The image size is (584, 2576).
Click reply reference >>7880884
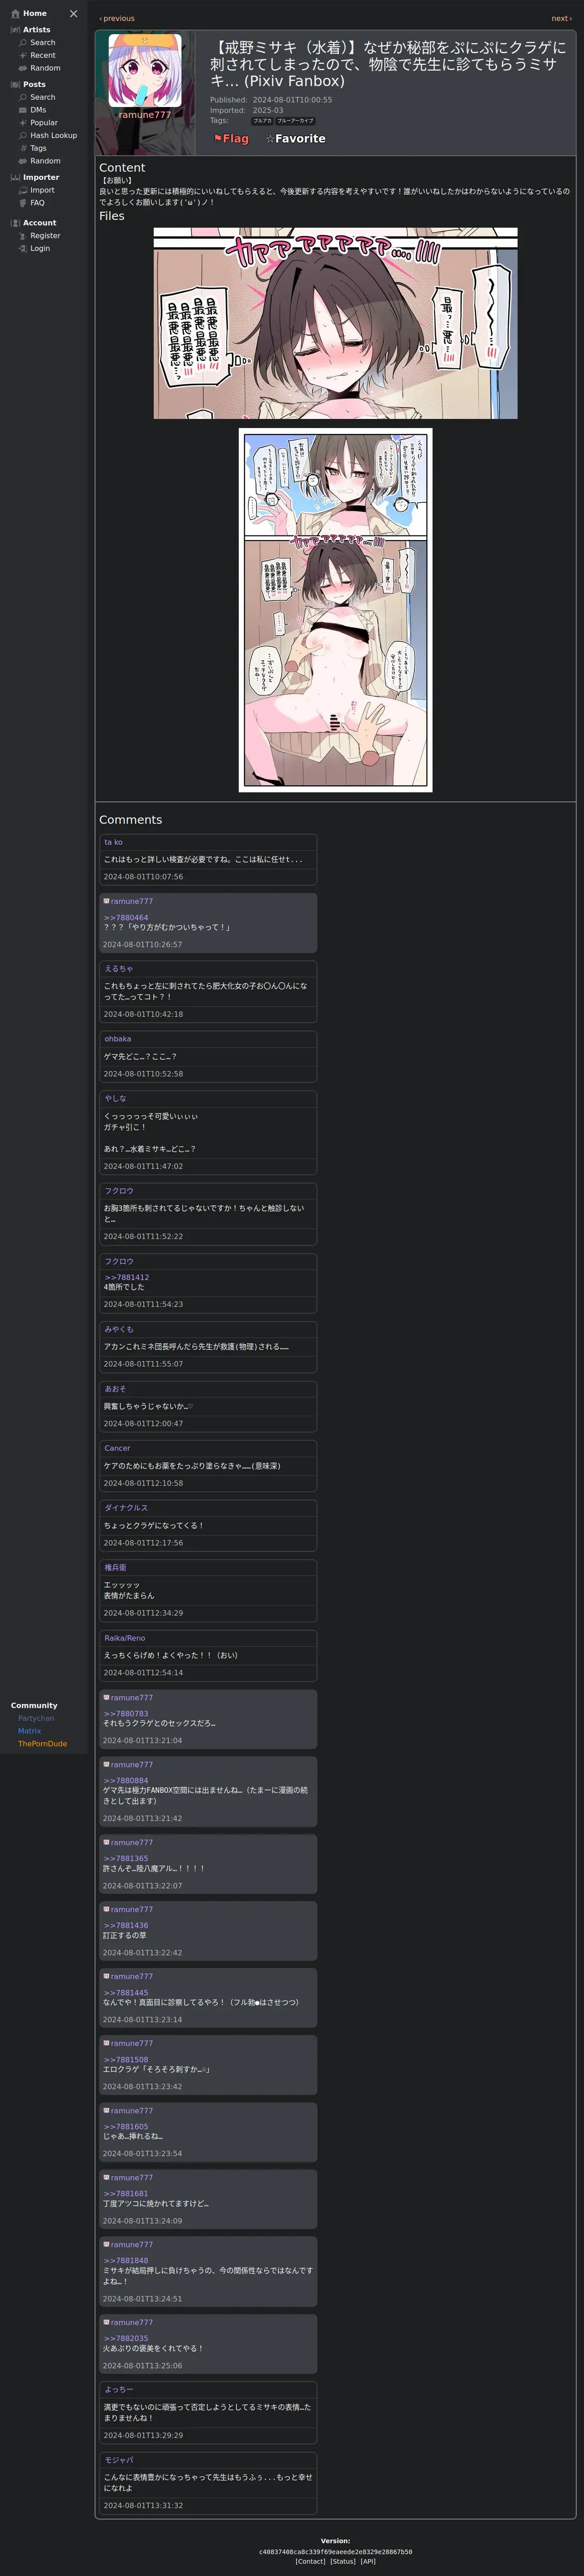[126, 1780]
